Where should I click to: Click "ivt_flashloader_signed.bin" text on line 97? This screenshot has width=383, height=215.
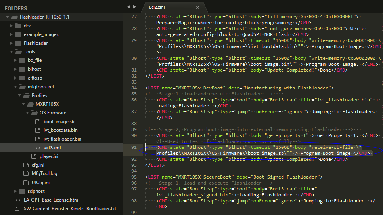[192, 195]
